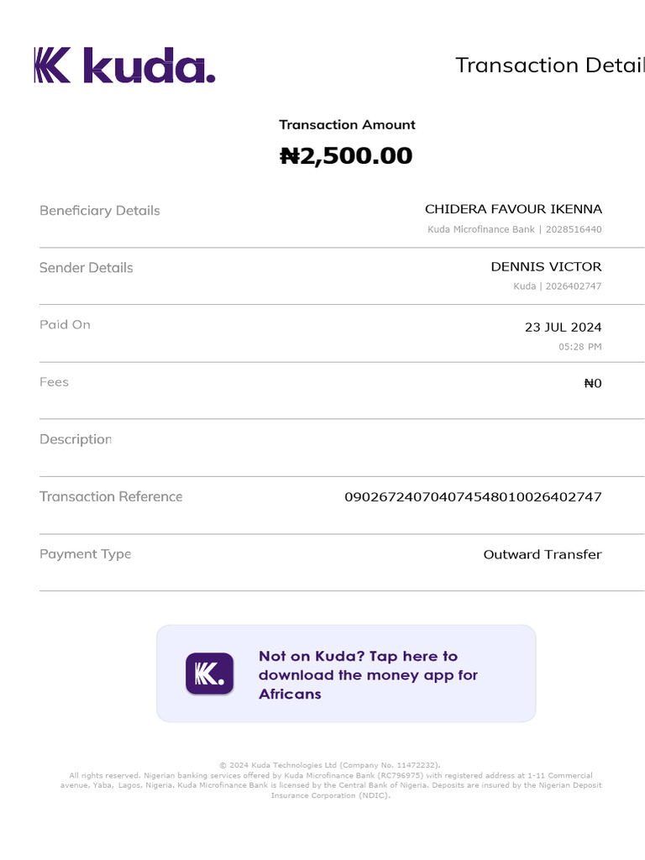Click the purple Kuda app icon
645x860 pixels.
tap(209, 674)
